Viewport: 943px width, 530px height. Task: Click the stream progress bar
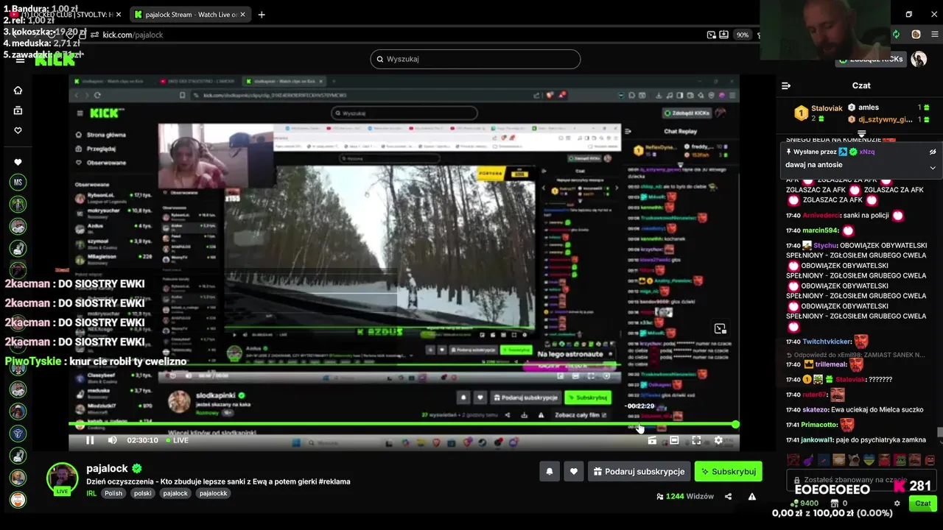(404, 425)
